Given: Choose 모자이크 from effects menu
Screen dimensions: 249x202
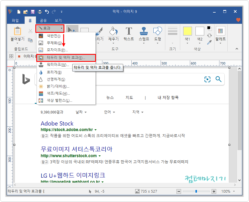Looking at the screenshot, I should [x=66, y=50].
